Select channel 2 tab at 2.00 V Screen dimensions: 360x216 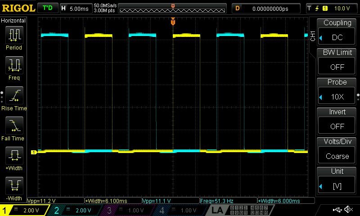[x=76, y=210]
